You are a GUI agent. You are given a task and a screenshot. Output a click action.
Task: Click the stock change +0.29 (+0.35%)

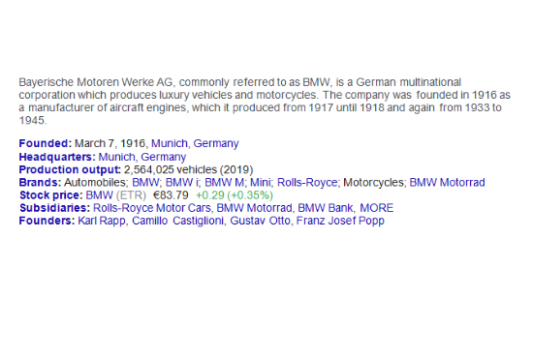click(235, 195)
